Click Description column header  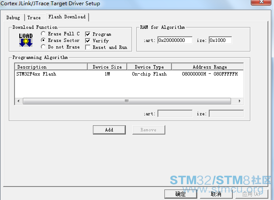coord(51,67)
